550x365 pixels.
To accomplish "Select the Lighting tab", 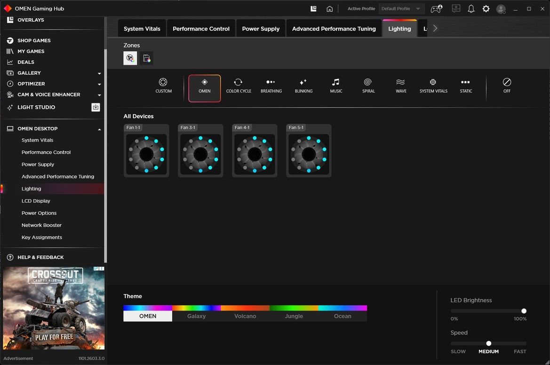I will [399, 29].
